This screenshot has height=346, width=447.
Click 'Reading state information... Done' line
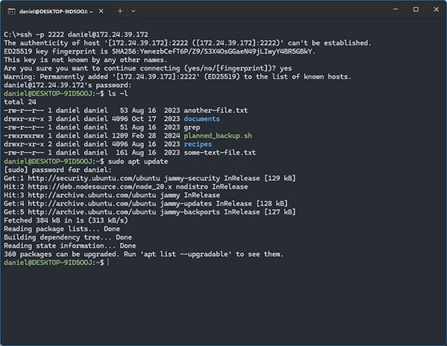click(70, 246)
